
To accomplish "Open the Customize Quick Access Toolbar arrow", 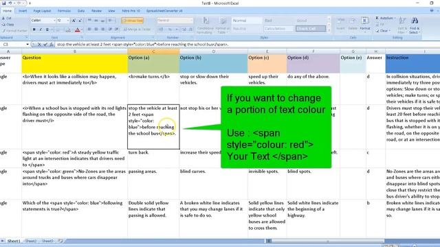I will pos(30,3).
